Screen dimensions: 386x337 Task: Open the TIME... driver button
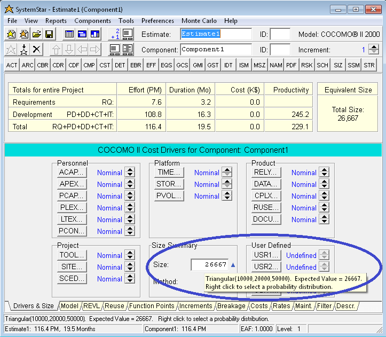[169, 172]
